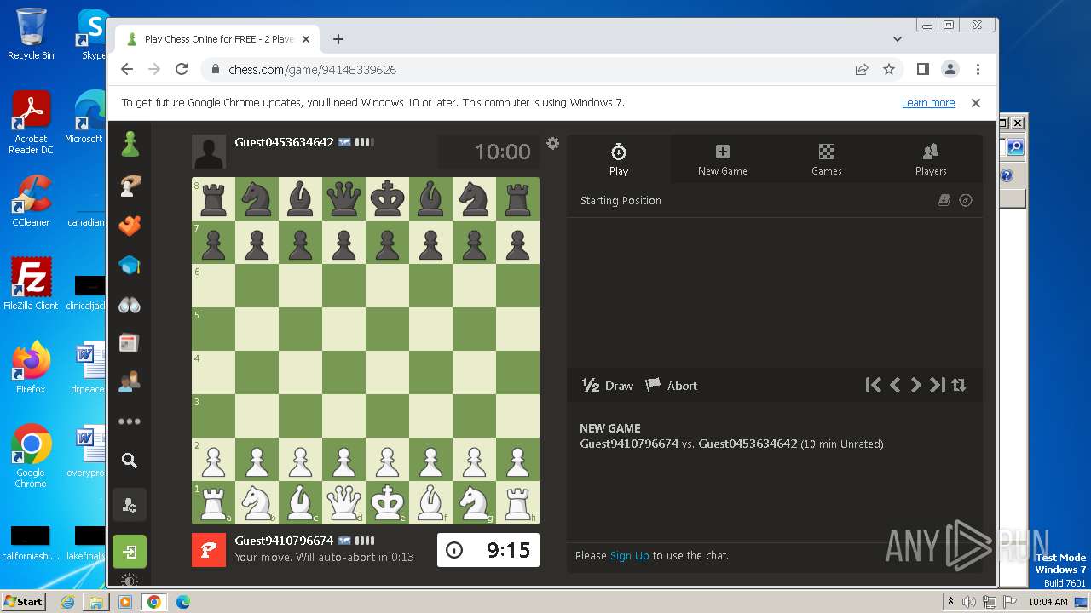Click the taskbar clock showing 10:04 AM
1091x613 pixels.
pos(1048,602)
